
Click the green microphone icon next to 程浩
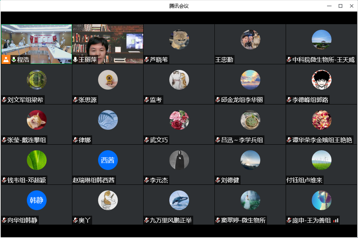[14, 59]
